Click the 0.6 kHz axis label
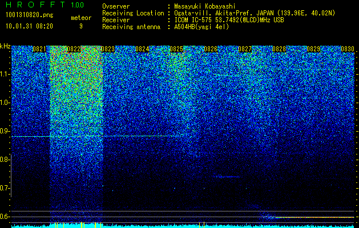This screenshot has width=359, height=228. click(5, 217)
